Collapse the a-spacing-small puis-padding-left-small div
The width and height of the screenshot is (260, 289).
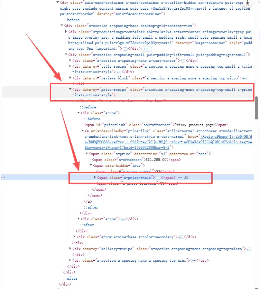[x=66, y=54]
